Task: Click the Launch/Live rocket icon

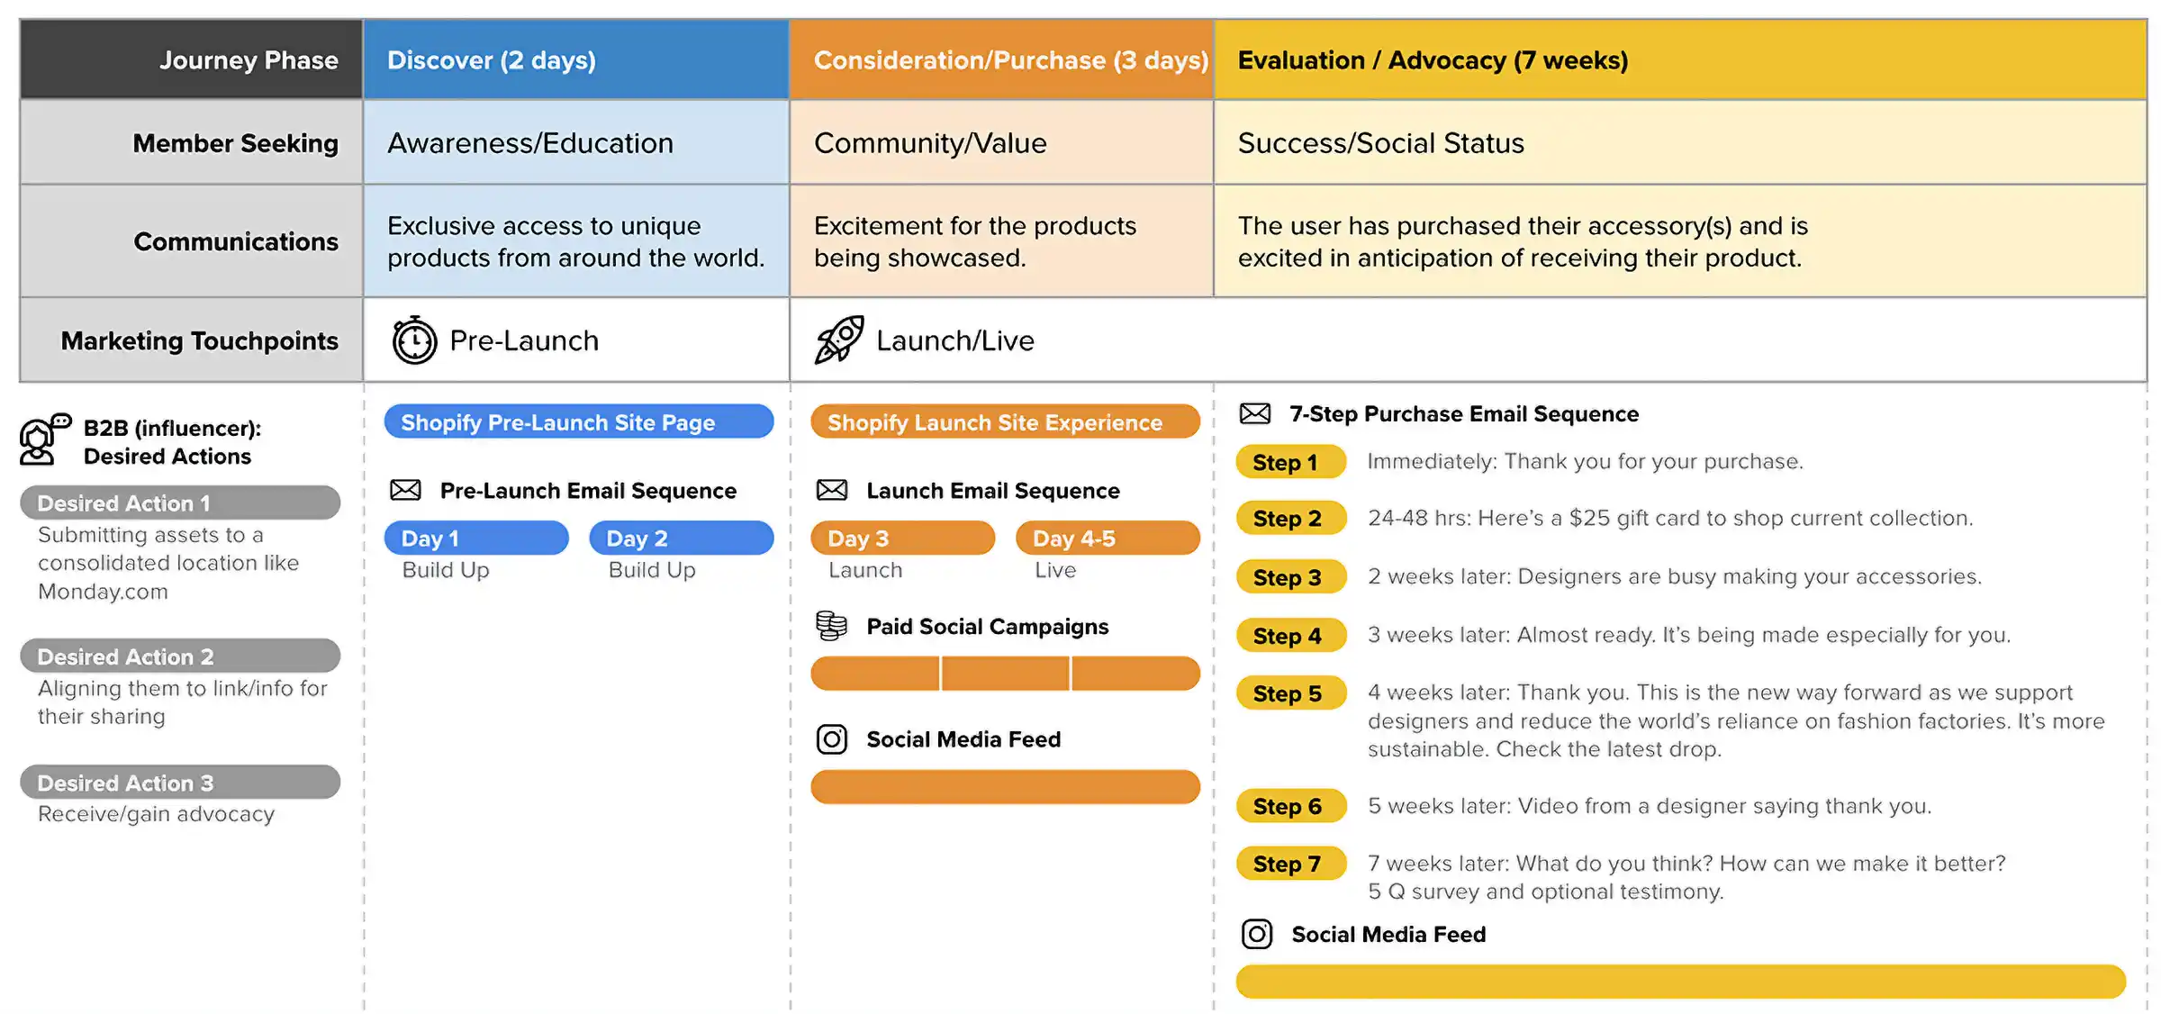Action: coord(839,340)
